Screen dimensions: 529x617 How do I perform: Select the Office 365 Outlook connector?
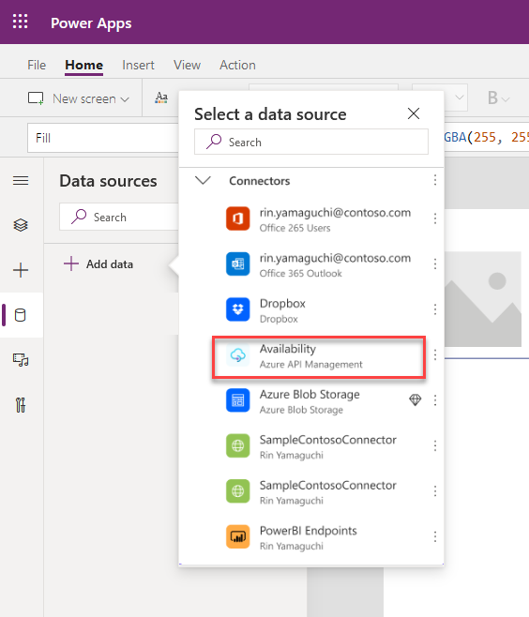318,264
